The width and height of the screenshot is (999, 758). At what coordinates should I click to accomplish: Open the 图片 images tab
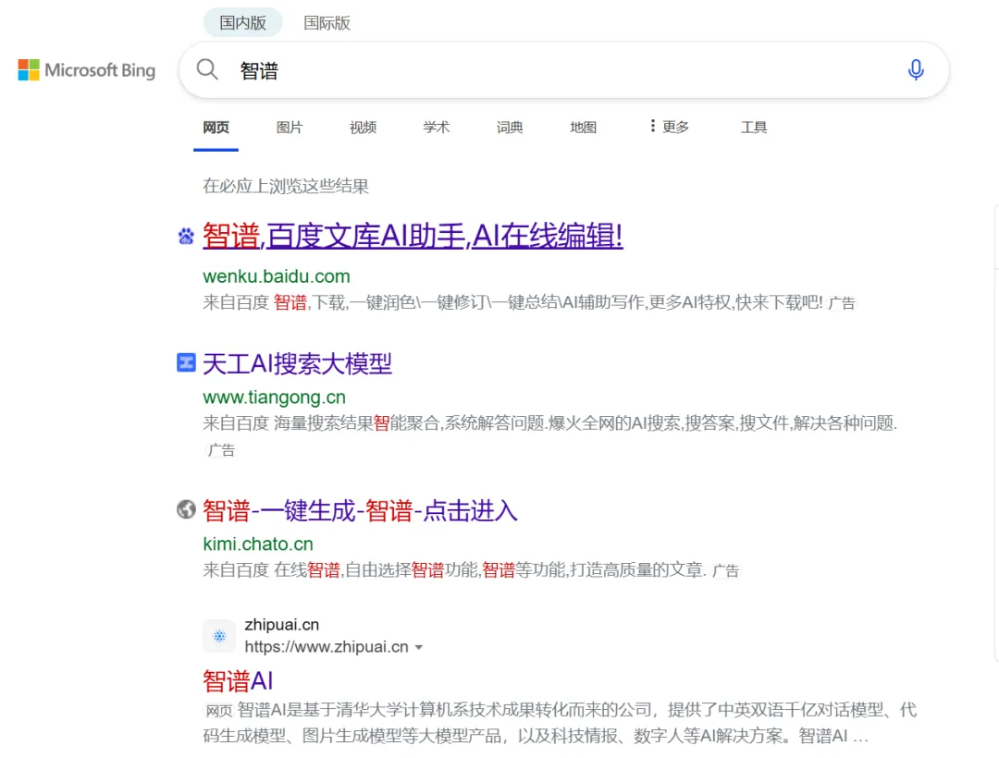tap(290, 128)
